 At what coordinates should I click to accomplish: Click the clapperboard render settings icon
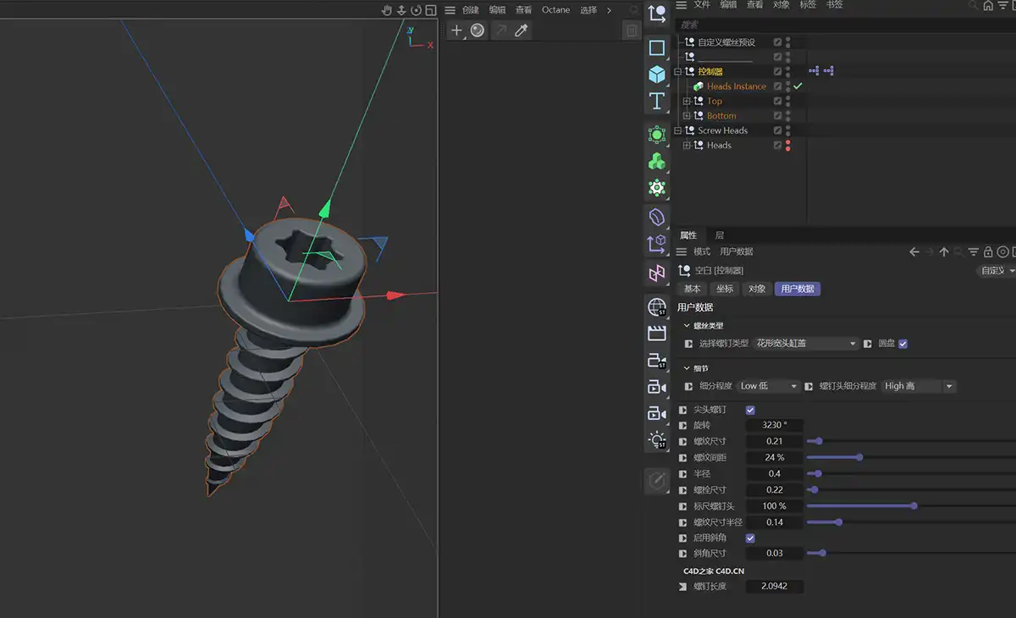[657, 333]
